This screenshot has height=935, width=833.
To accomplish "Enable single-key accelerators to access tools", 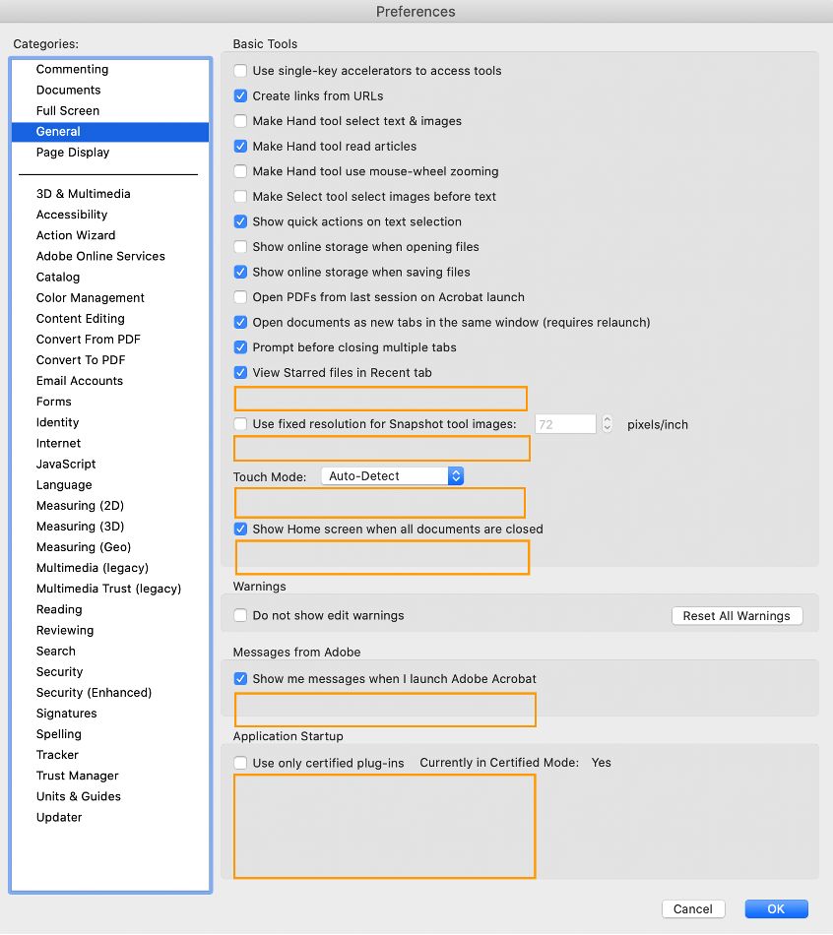I will 239,71.
